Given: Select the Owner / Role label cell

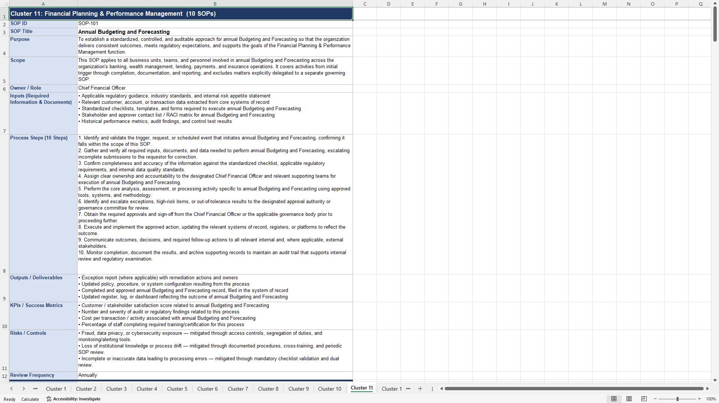Looking at the screenshot, I should [43, 88].
